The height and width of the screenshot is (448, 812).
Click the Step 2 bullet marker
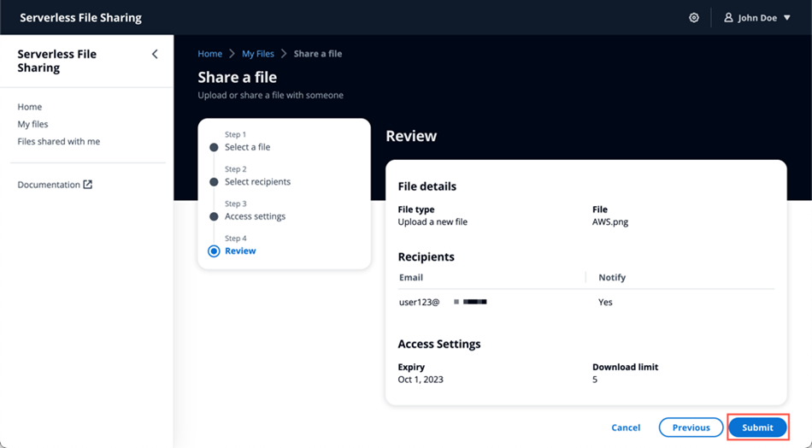[214, 182]
